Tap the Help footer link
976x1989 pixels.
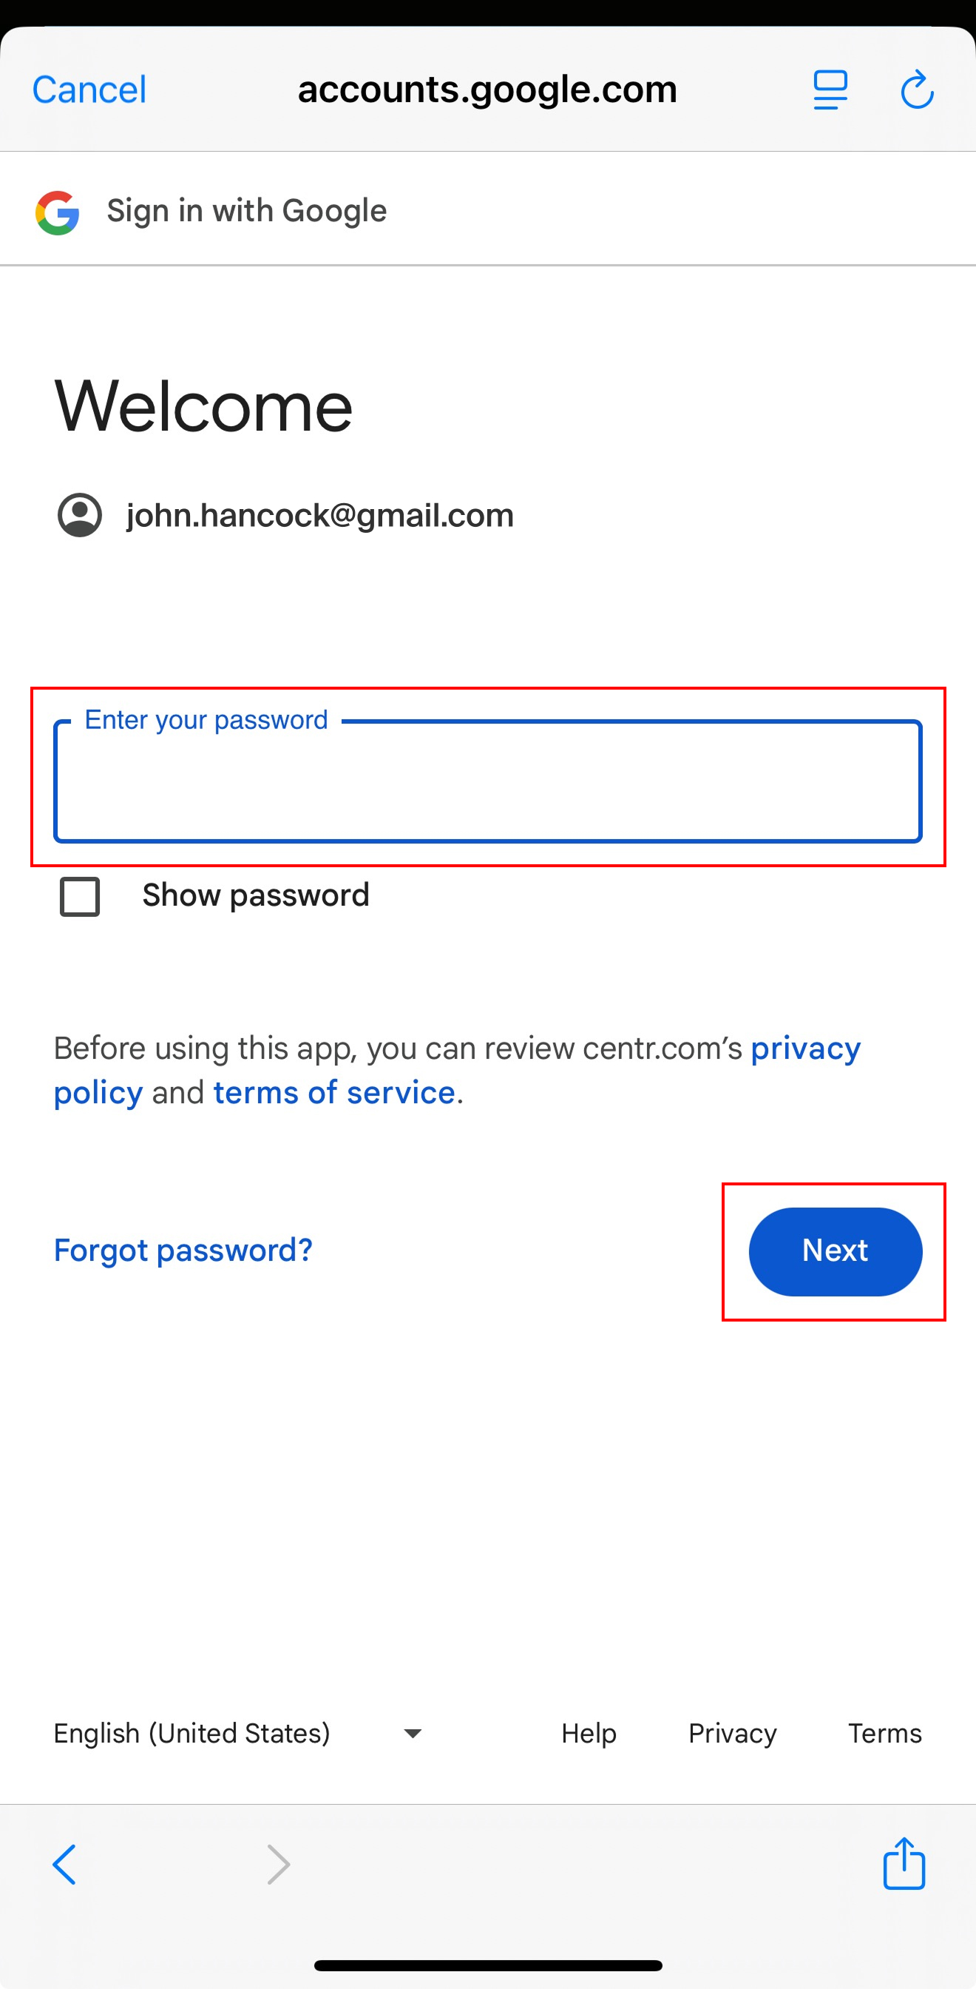pyautogui.click(x=589, y=1734)
